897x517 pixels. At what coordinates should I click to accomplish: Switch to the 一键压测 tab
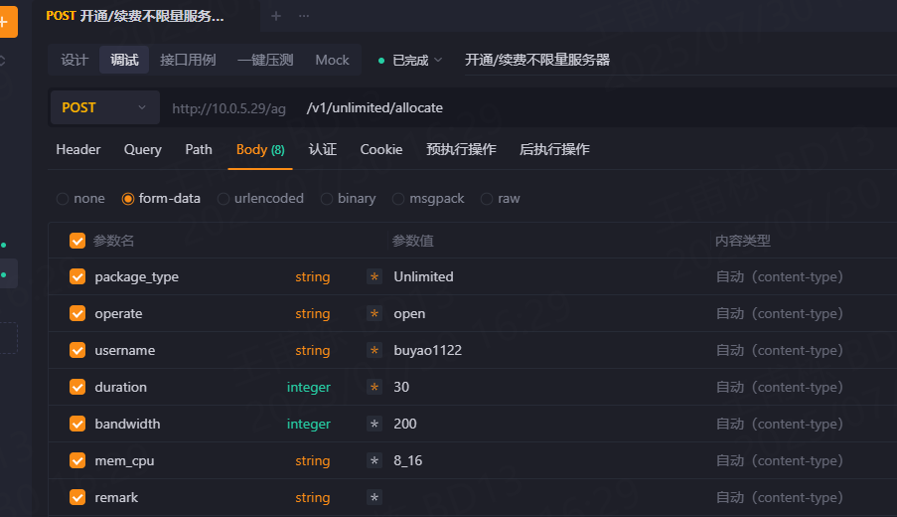265,60
